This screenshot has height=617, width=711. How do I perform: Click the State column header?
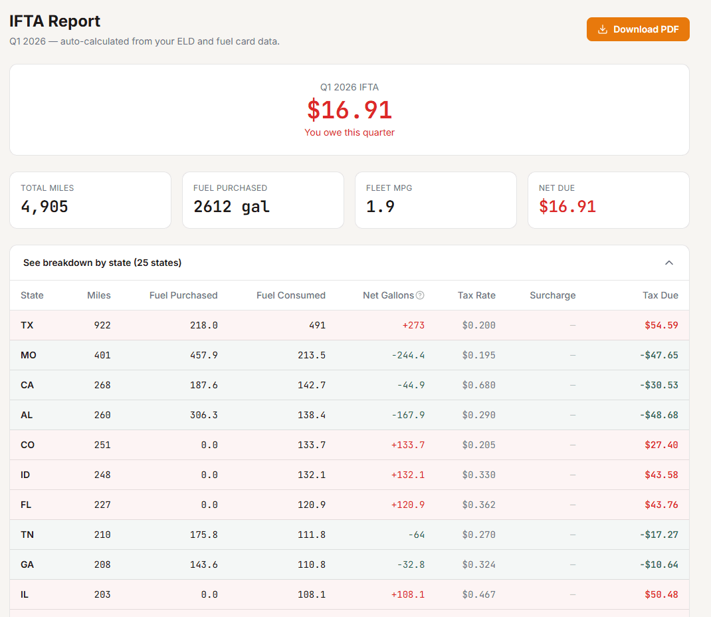pyautogui.click(x=32, y=295)
